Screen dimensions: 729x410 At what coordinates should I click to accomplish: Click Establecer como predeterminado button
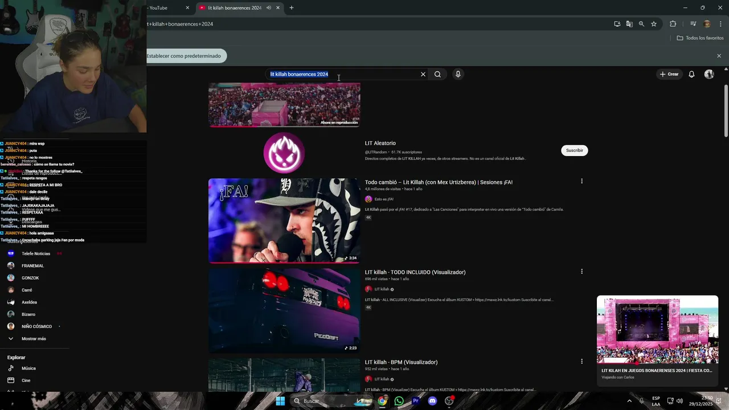coord(183,56)
